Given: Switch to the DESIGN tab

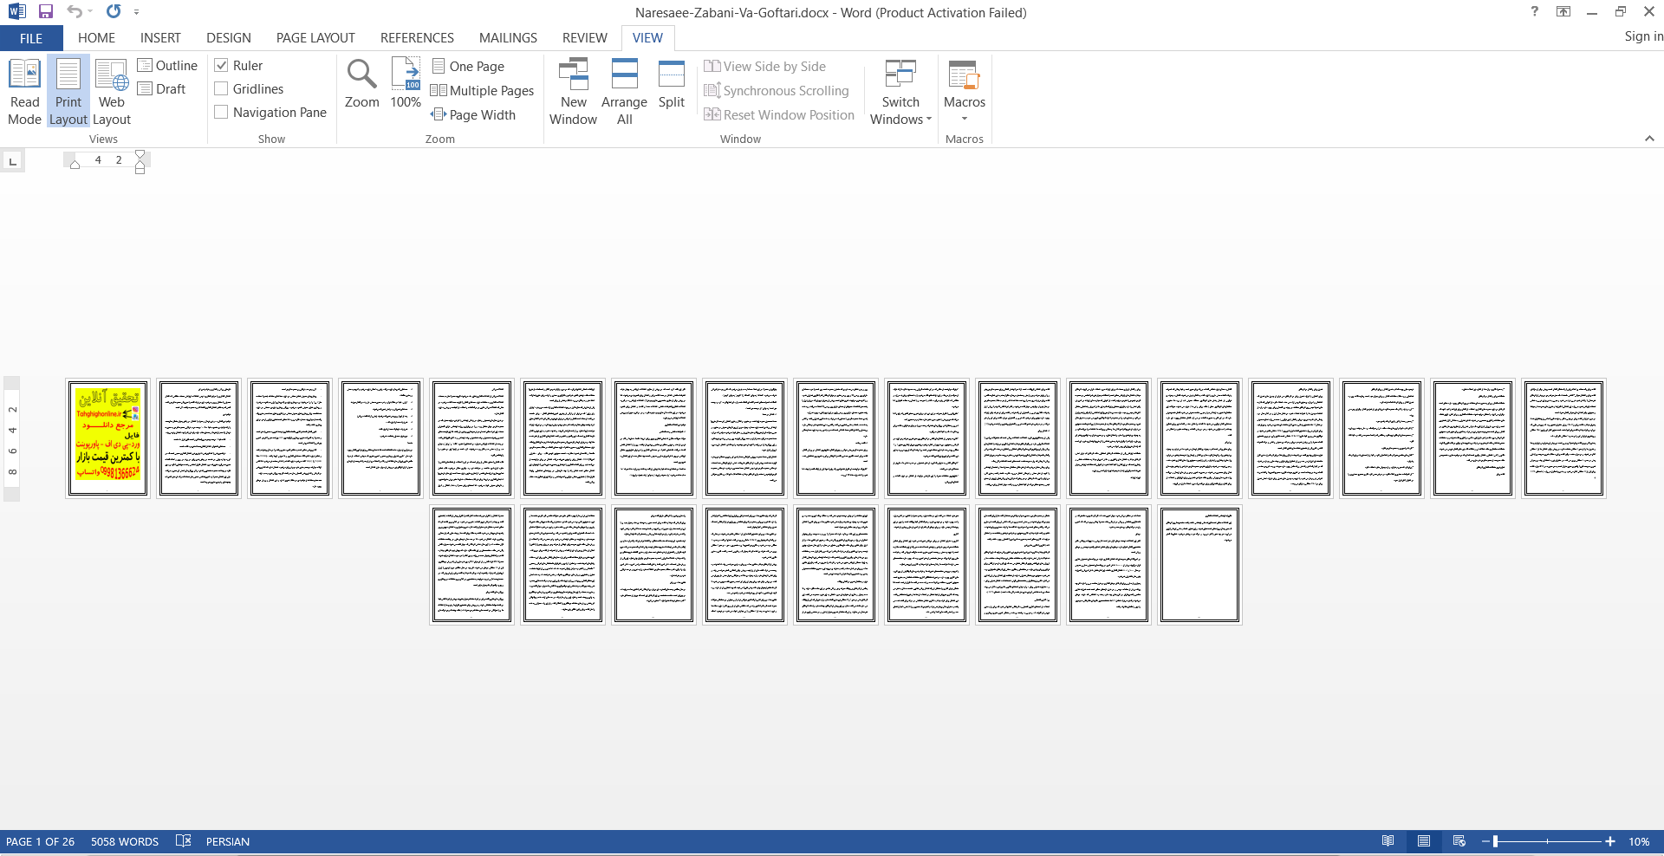Looking at the screenshot, I should tap(229, 38).
